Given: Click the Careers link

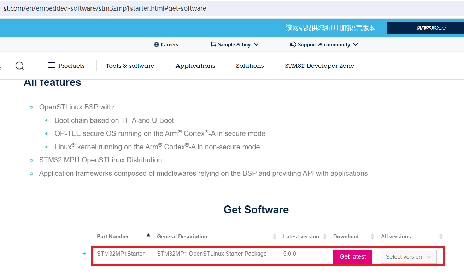Looking at the screenshot, I should coord(170,44).
